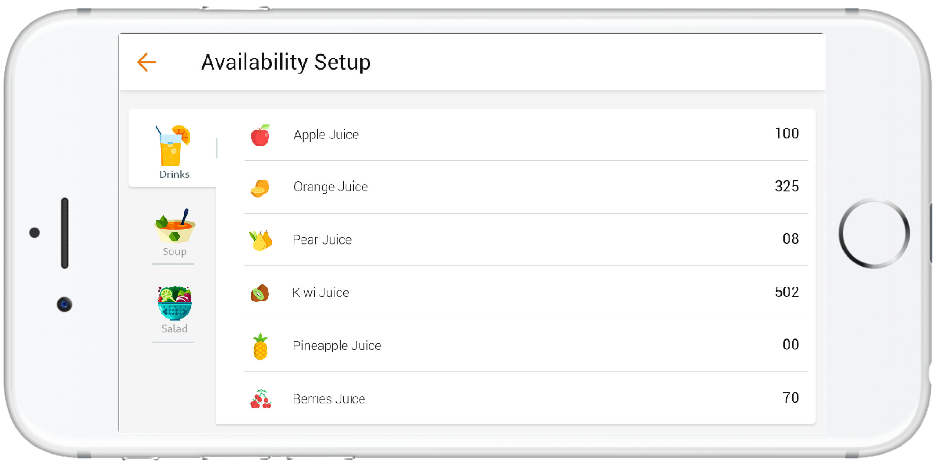Viewport: 940px width, 473px height.
Task: Edit Pineapple Juice quantity 00
Action: coord(790,345)
